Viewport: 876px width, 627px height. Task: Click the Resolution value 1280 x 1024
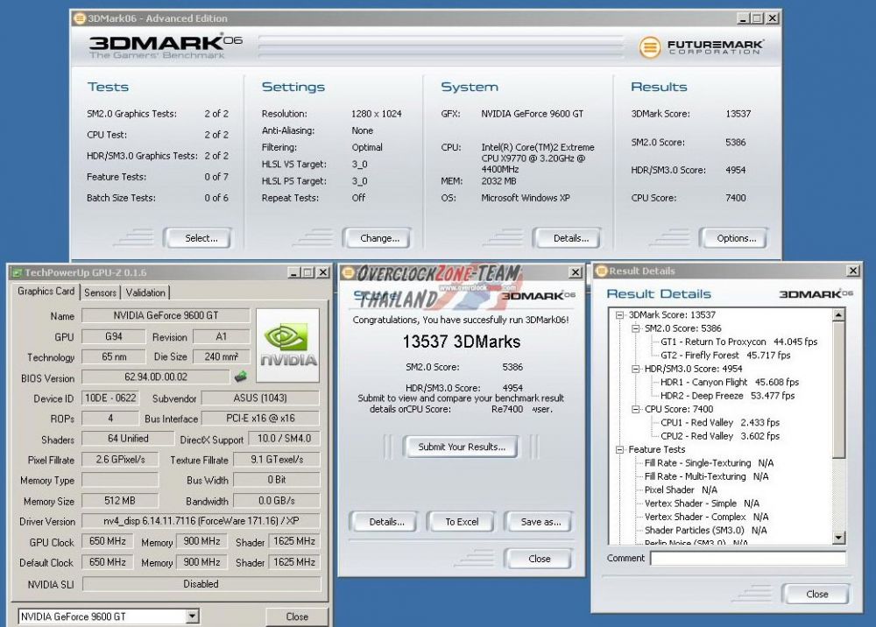pos(377,114)
